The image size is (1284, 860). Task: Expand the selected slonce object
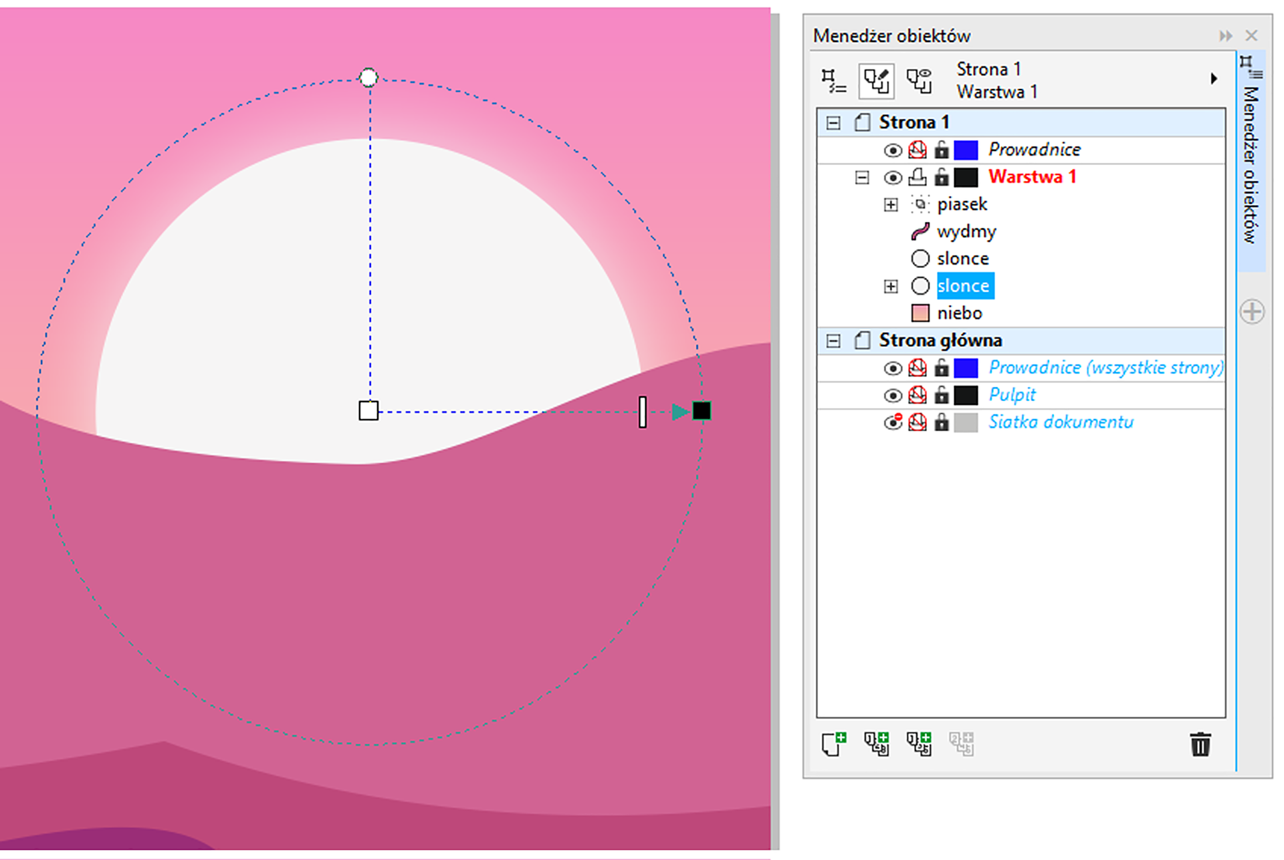coord(891,287)
